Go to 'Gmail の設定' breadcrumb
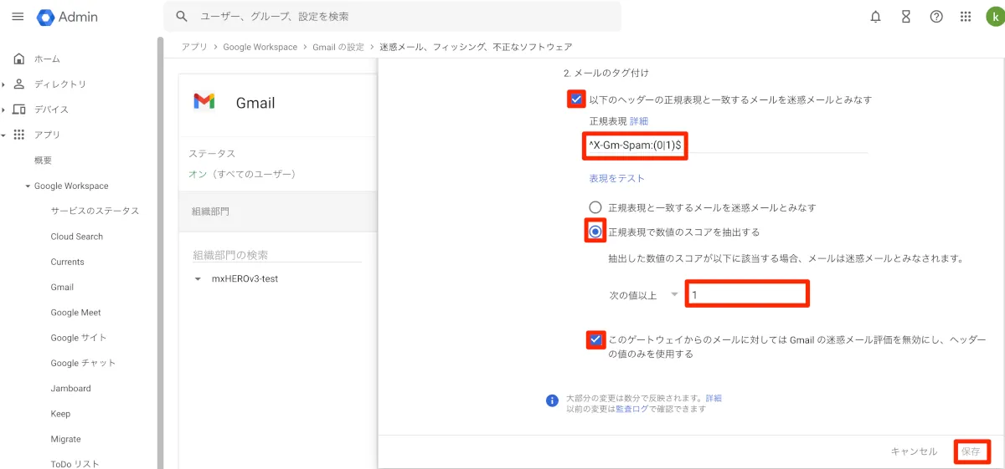Viewport: 1005px width, 469px height. coord(338,47)
